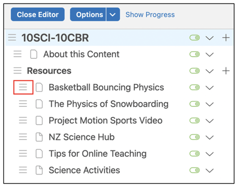The image size is (238, 188).
Task: Select the Basketball Bouncing Physics item
Action: [x=106, y=87]
